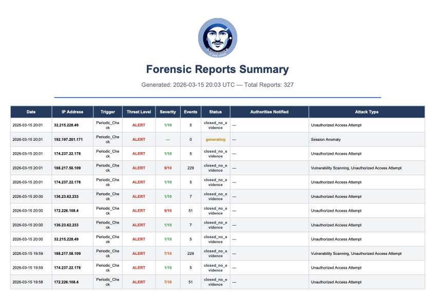Click 7/10 severity in 19:58 row
This screenshot has width=440, height=296.
tap(168, 282)
